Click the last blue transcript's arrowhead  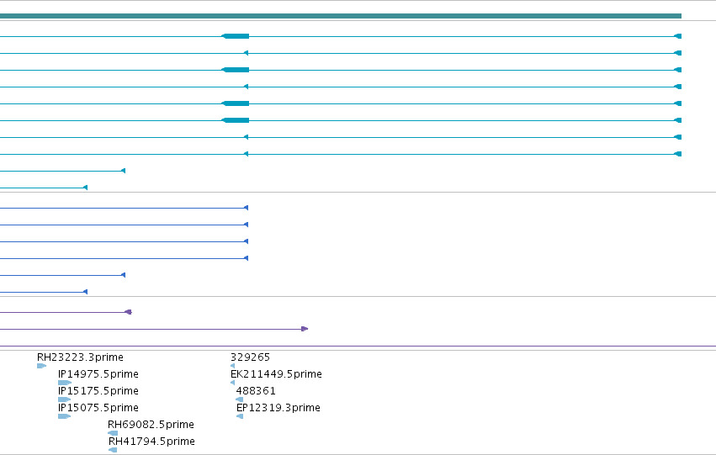click(85, 292)
